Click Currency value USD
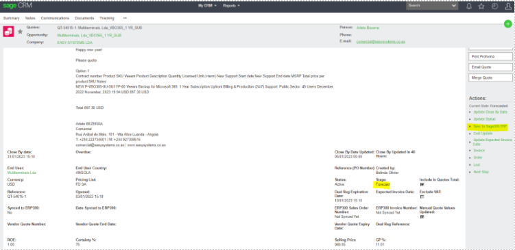 11,184
